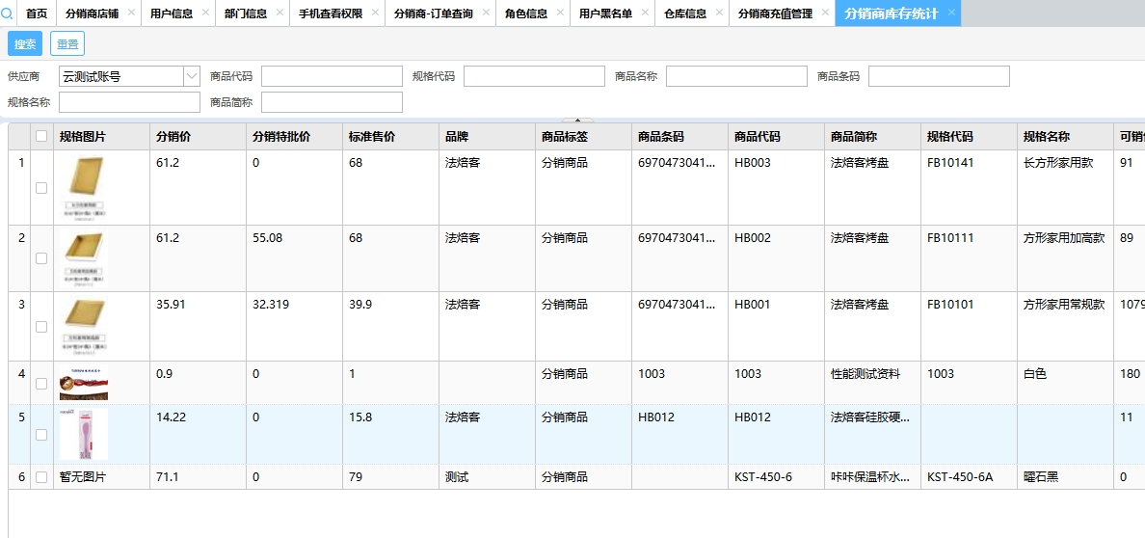Close the 分销商店铺 tab
Viewport: 1145px width, 538px height.
pyautogui.click(x=131, y=13)
